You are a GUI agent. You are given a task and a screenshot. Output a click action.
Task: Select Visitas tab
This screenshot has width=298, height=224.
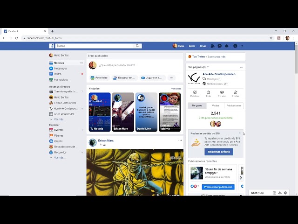click(215, 105)
